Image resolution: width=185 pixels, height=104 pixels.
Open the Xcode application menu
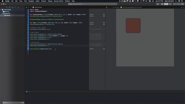[7, 1]
